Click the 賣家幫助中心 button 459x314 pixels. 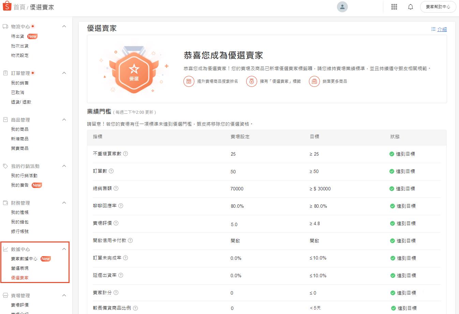tap(438, 7)
